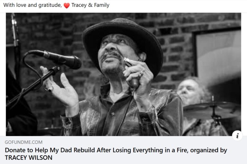Image resolution: width=247 pixels, height=164 pixels.
Task: Click the microphone stand arm in the photo
Action: click(32, 84)
